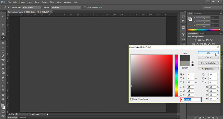Select the Healing Brush tool

[x=3, y=43]
